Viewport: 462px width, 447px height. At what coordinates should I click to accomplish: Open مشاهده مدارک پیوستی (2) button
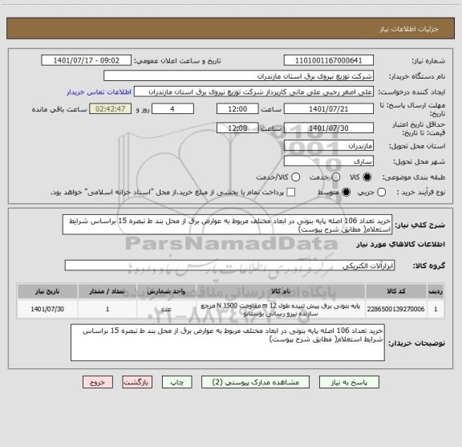click(255, 382)
